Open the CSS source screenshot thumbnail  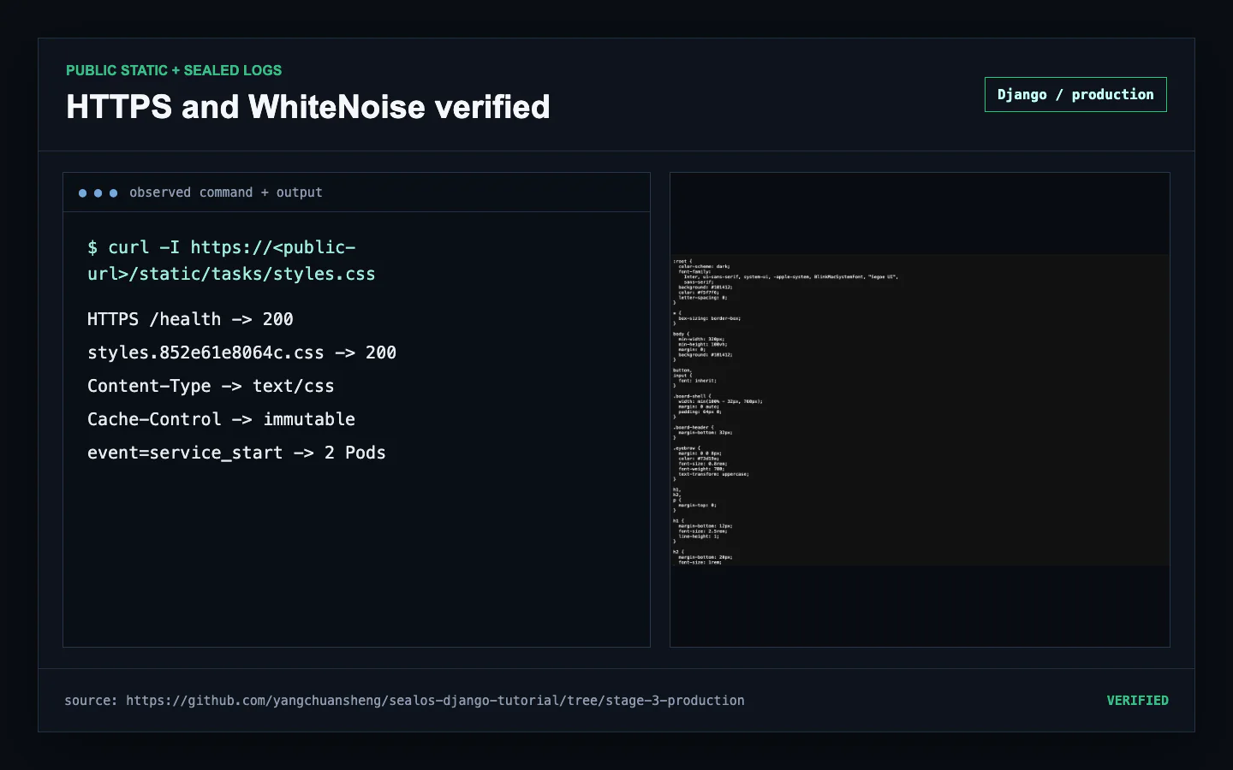(920, 410)
